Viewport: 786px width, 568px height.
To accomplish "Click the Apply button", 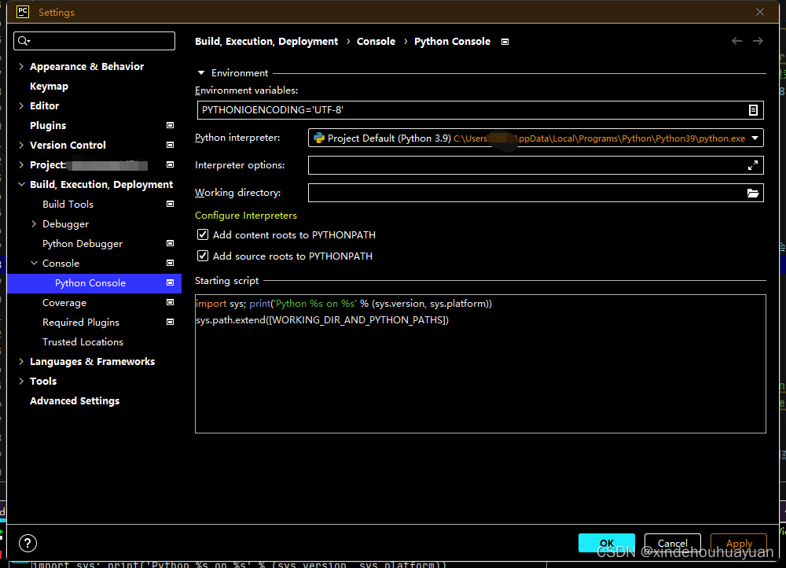I will [739, 543].
